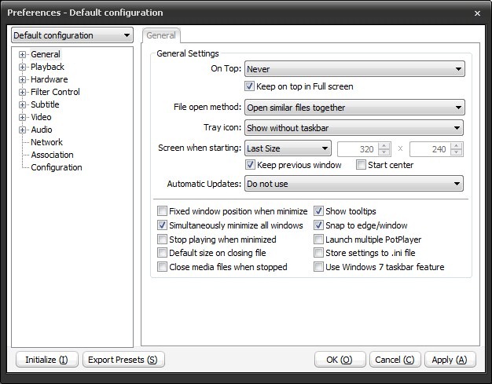Open the Tray icon dropdown
This screenshot has height=384, width=492.
pos(354,128)
